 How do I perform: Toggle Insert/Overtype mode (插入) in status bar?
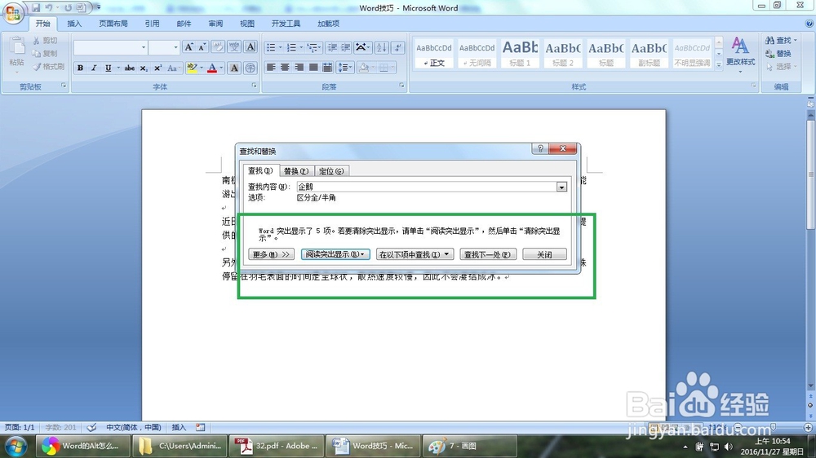[179, 427]
